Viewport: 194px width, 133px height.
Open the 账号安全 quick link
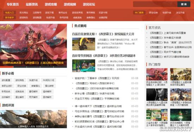pos(63,13)
